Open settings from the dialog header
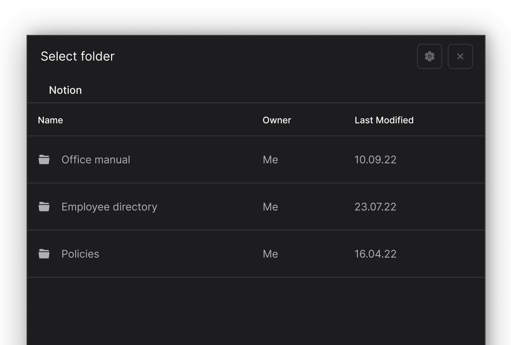Viewport: 511px width, 345px height. click(429, 56)
